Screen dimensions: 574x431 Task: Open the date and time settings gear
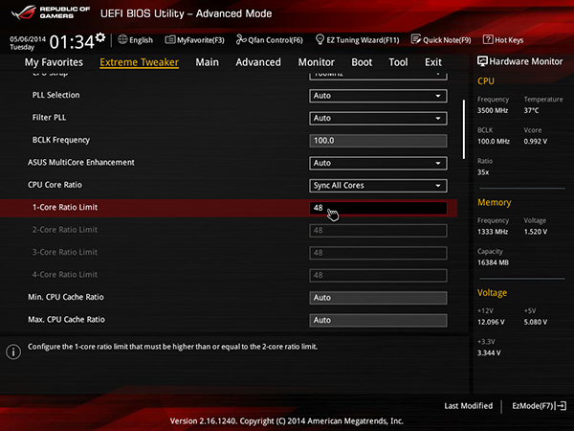tap(99, 37)
